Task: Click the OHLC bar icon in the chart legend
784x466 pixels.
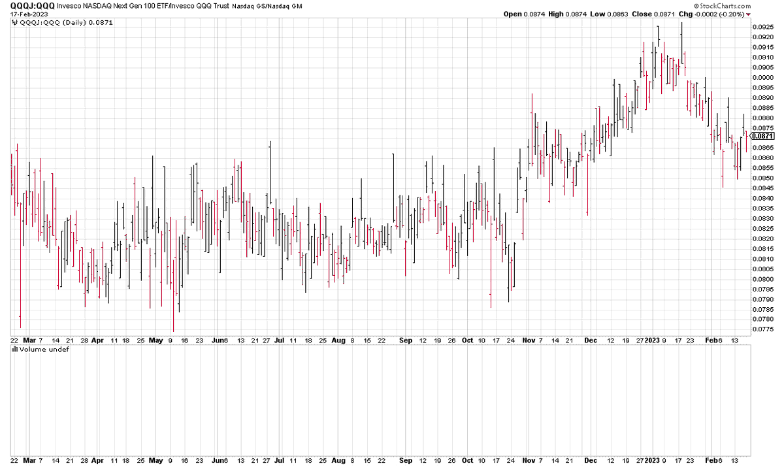Action: click(14, 23)
